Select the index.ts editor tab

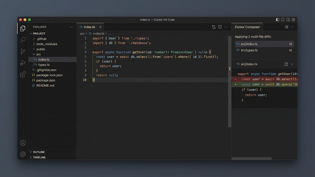click(90, 27)
